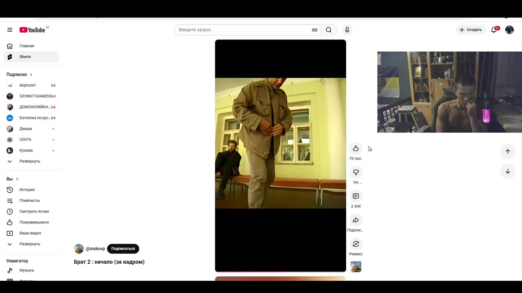Screen dimensions: 522x293
Task: Like the short with thumbs up
Action: point(356,149)
